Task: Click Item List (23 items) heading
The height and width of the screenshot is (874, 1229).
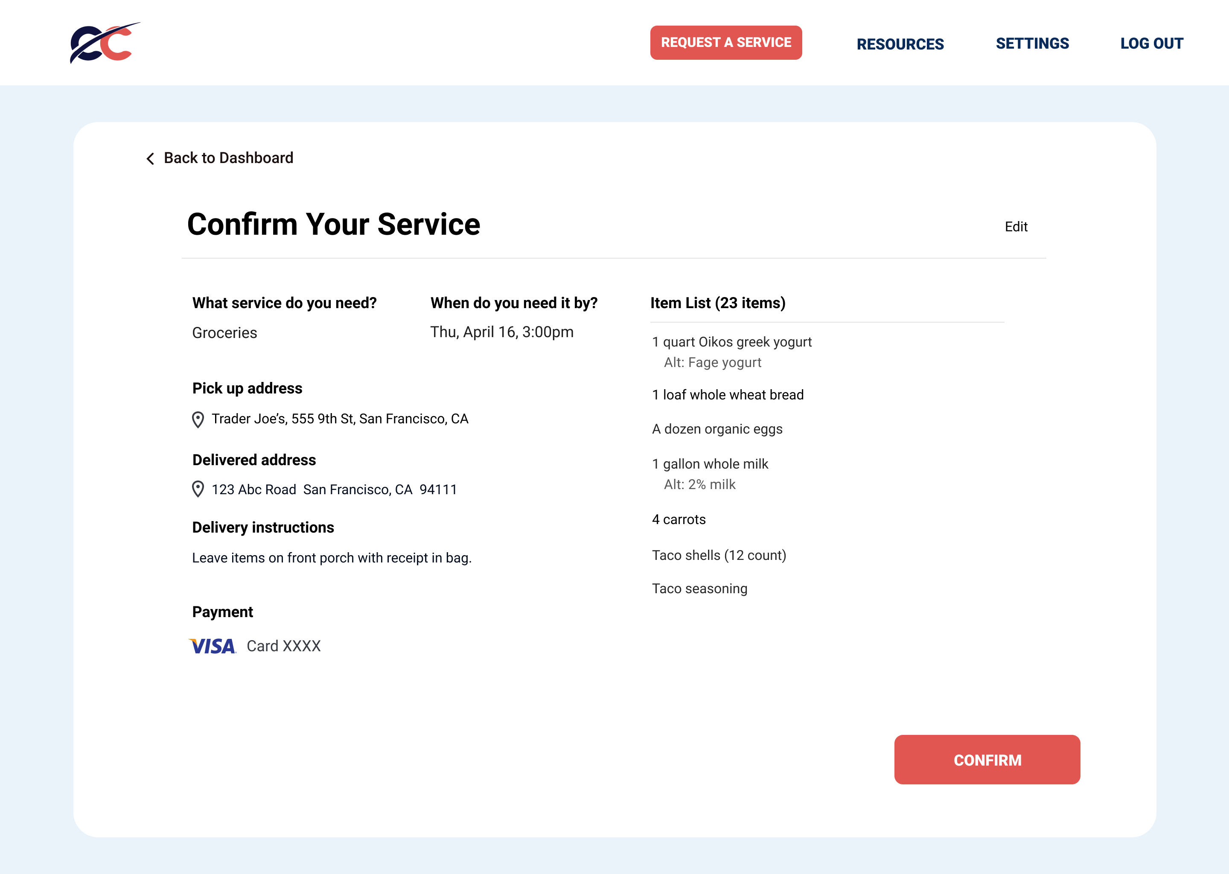Action: [x=718, y=303]
